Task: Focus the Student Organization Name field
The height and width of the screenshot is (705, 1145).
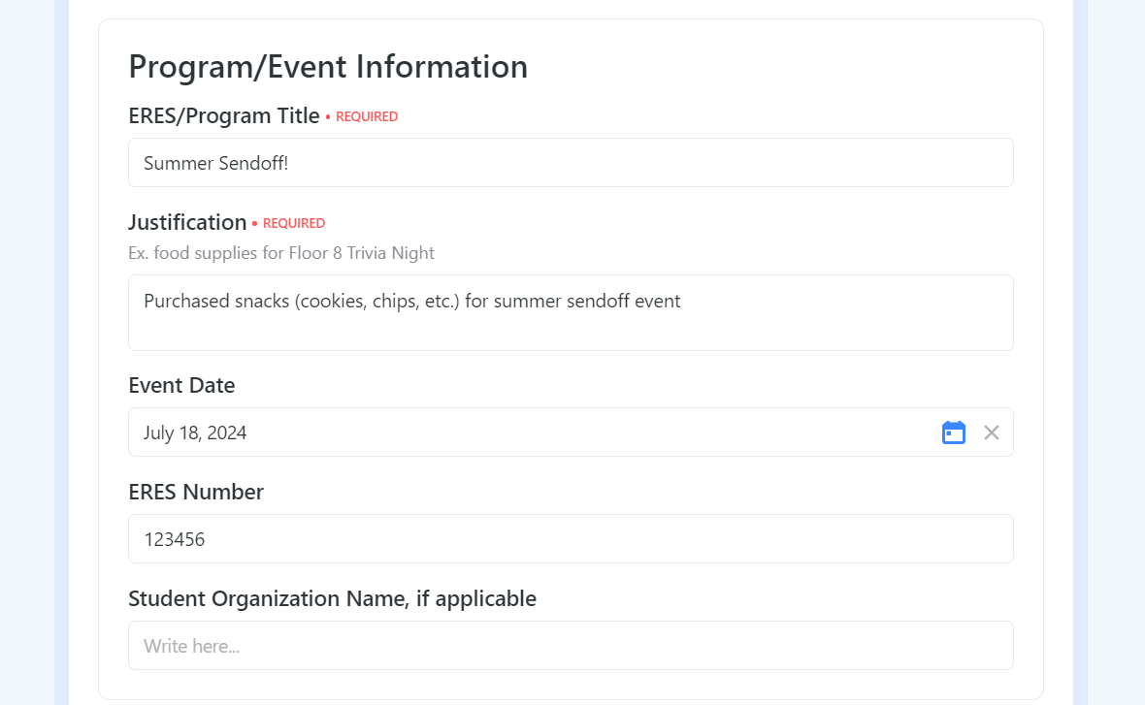Action: coord(571,645)
